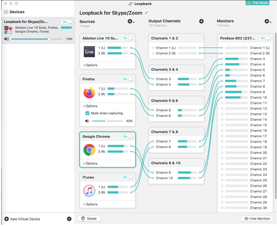This screenshot has height=226, width=277.
Task: Click the Loopback logo in the title bar
Action: pyautogui.click(x=131, y=4)
